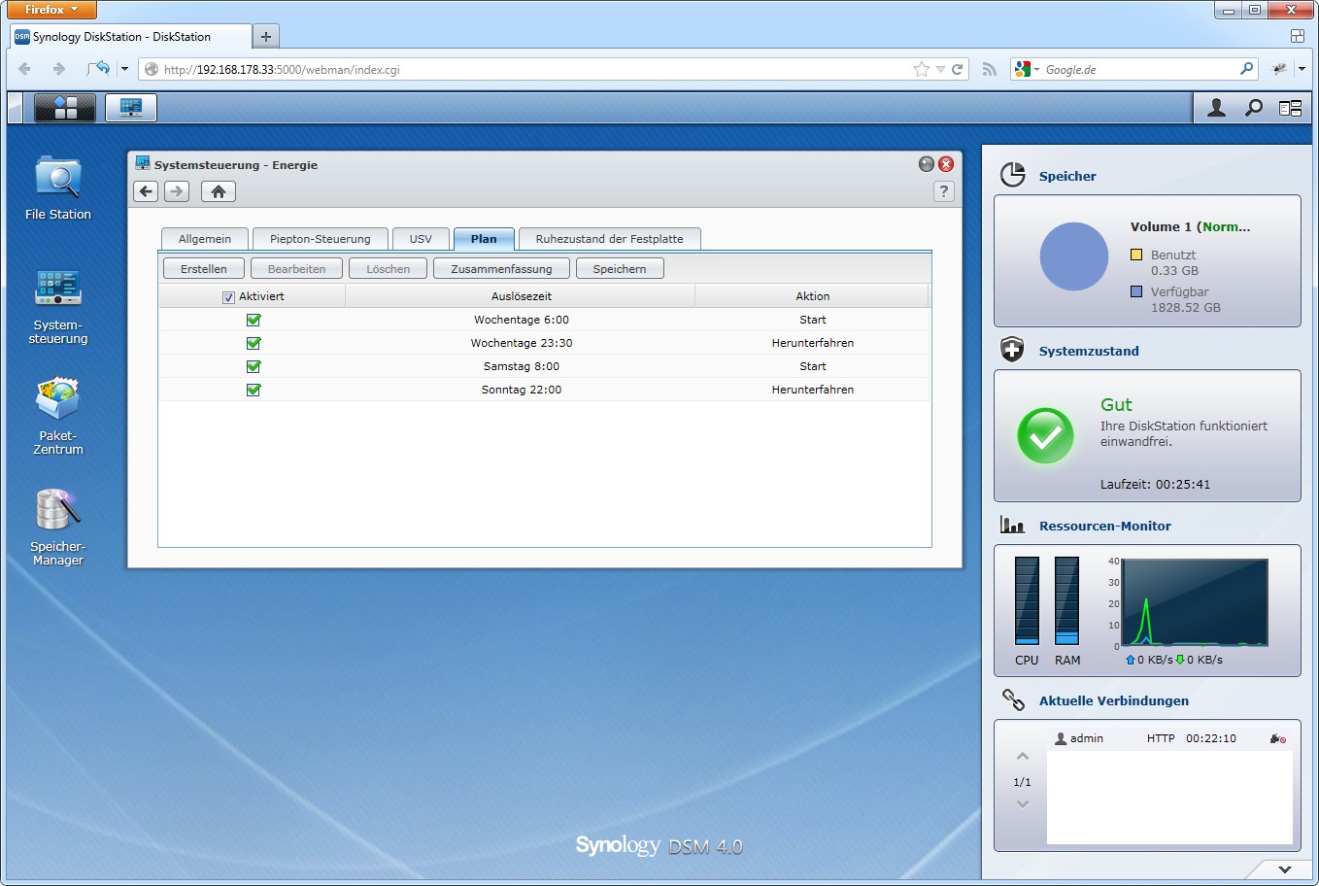This screenshot has height=886, width=1319.
Task: Uncheck the Sonntag 22:00 shutdown task
Action: coord(254,390)
